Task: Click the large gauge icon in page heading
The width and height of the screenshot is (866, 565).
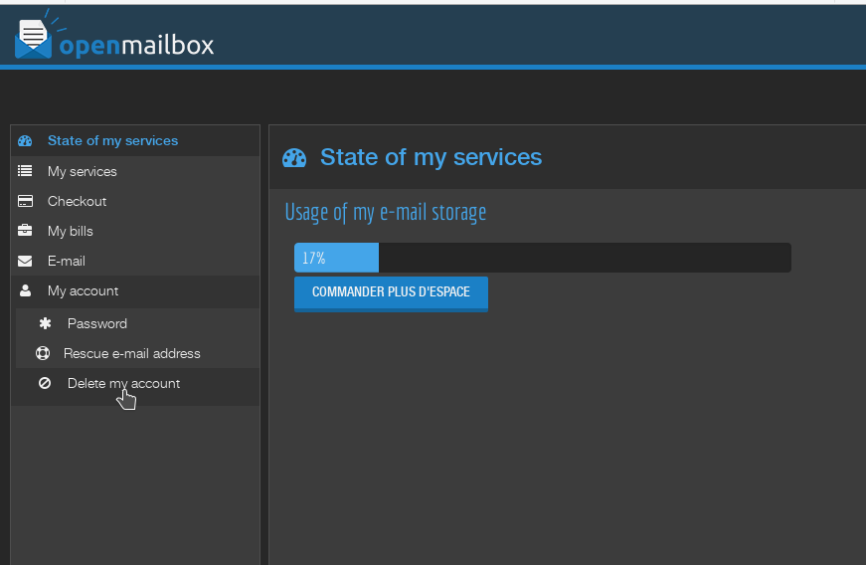Action: [x=294, y=158]
